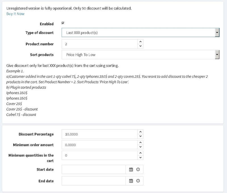This screenshot has width=227, height=193.
Task: Click the Discount Percentage input field
Action: 99,134
